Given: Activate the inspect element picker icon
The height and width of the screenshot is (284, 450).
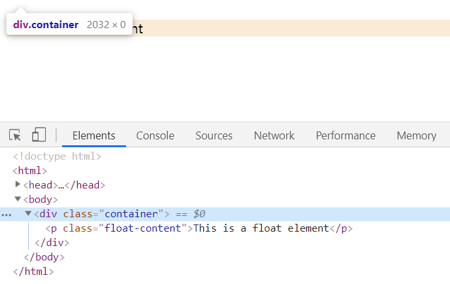Looking at the screenshot, I should pyautogui.click(x=15, y=135).
